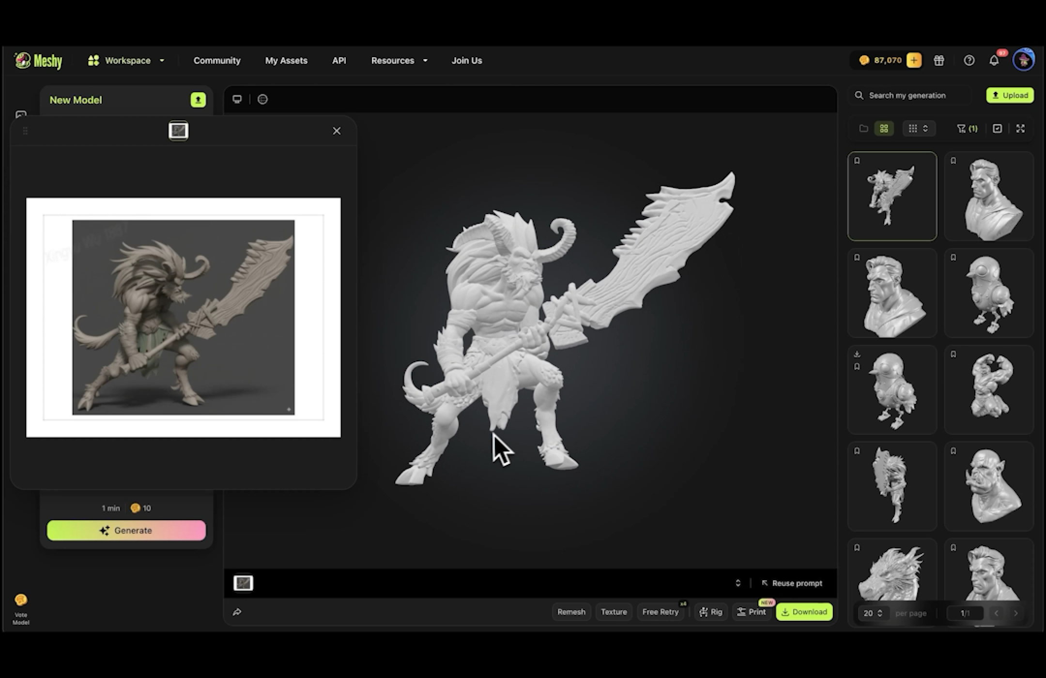Open the 20 per page selector
Screen dimensions: 1046x678
click(873, 613)
